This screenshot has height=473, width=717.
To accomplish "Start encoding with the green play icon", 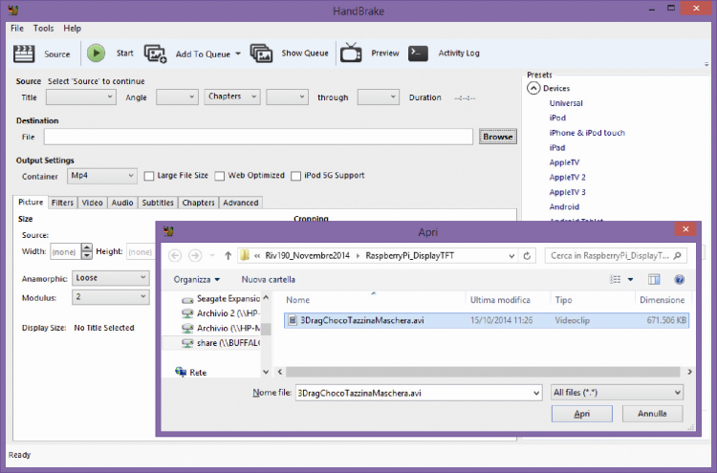I will [x=96, y=53].
